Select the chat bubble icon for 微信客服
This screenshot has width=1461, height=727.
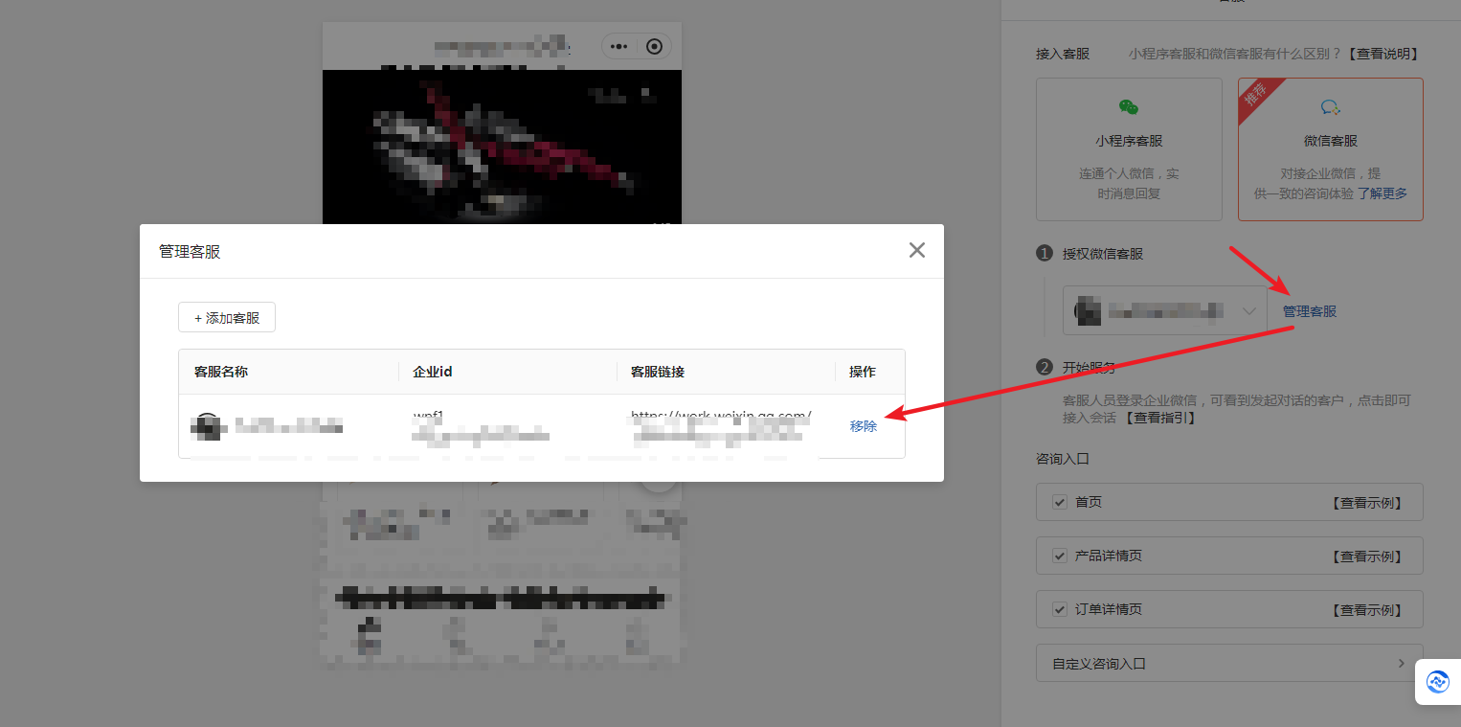pos(1331,107)
